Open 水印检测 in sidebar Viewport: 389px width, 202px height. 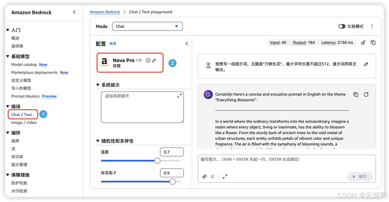tap(19, 191)
